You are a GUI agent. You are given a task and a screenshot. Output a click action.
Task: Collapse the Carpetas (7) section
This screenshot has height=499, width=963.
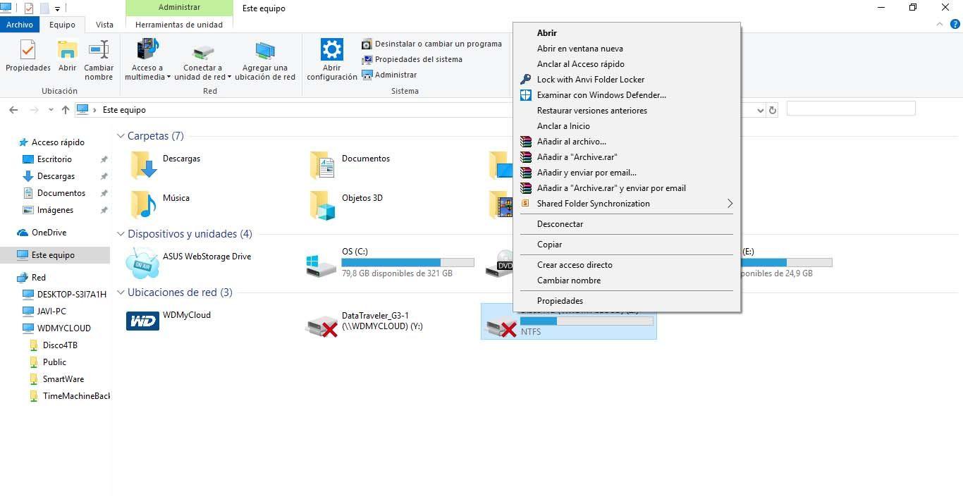pos(120,135)
